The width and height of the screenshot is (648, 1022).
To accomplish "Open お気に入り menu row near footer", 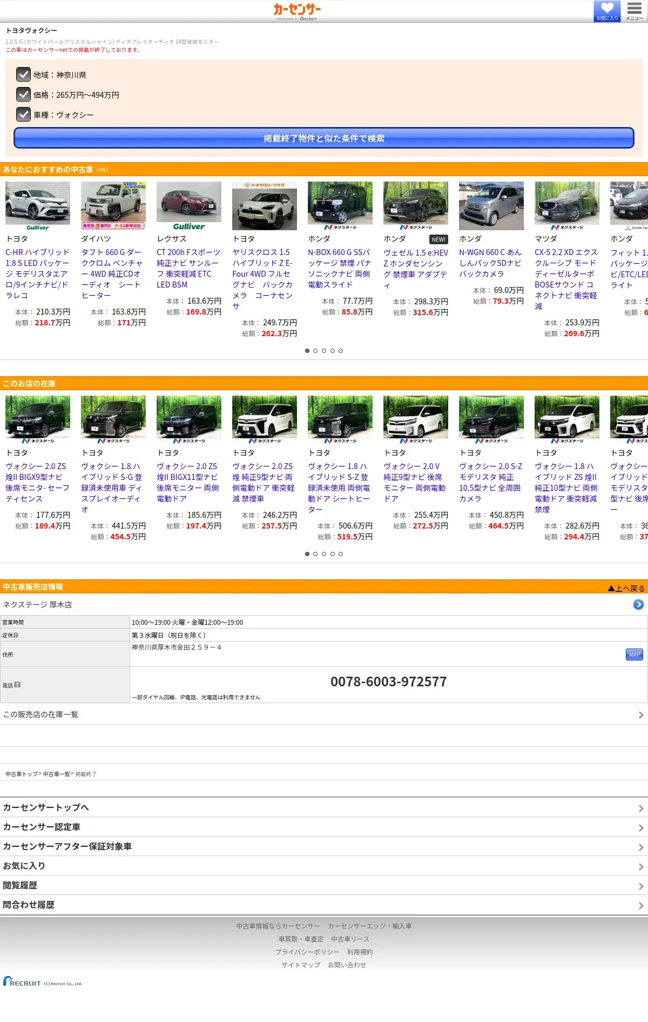I will click(x=324, y=866).
